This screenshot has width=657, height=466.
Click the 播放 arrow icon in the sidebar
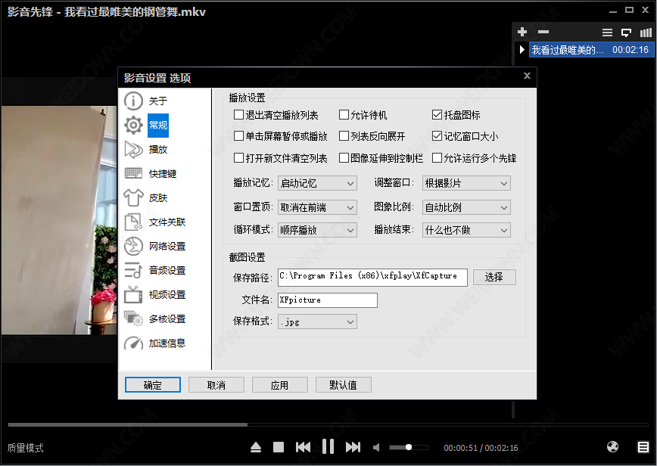click(x=133, y=150)
